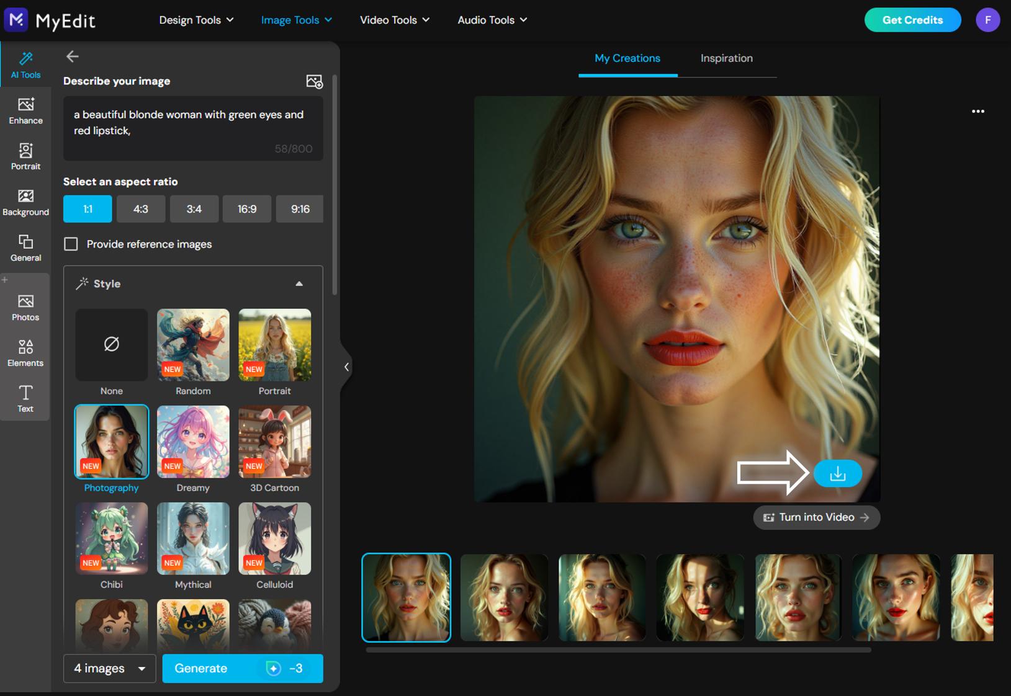Select the third creation thumbnail
Viewport: 1011px width, 696px height.
(602, 597)
